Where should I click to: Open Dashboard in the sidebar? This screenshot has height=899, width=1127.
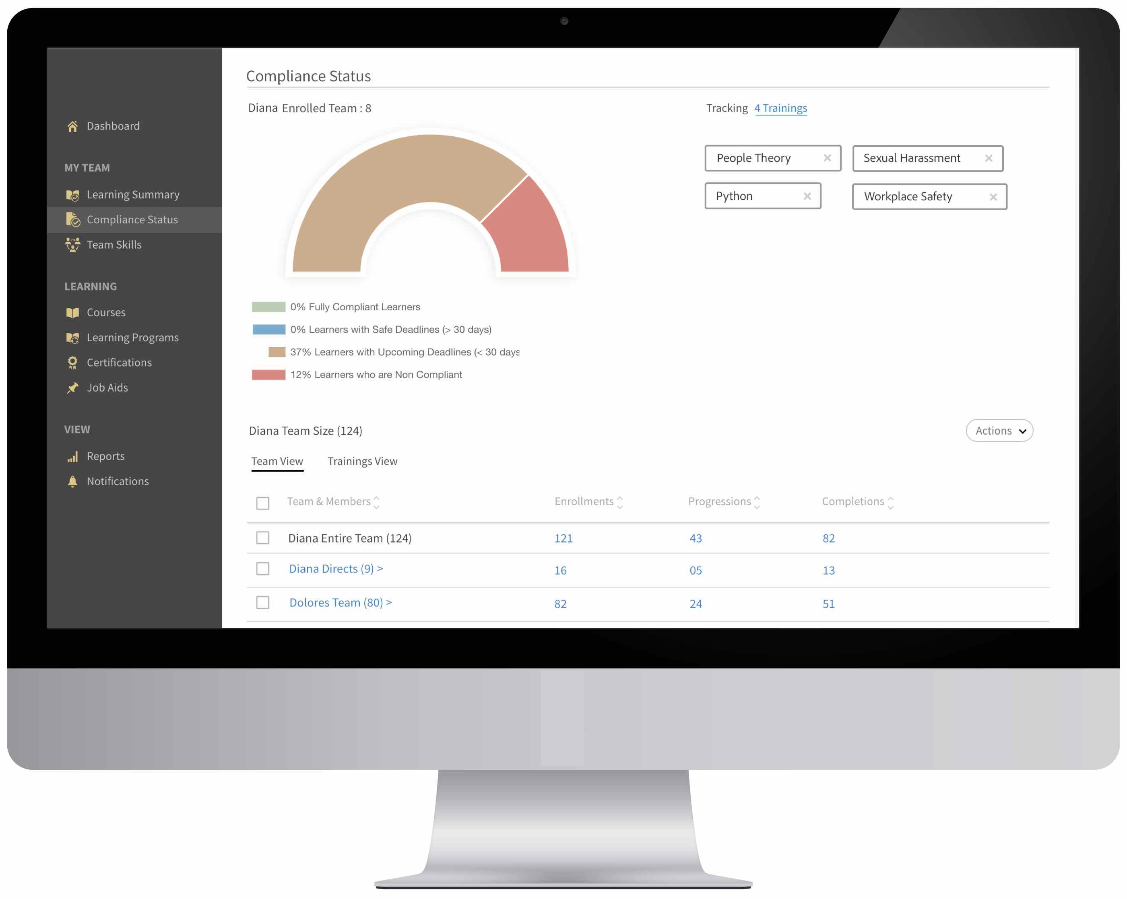113,126
